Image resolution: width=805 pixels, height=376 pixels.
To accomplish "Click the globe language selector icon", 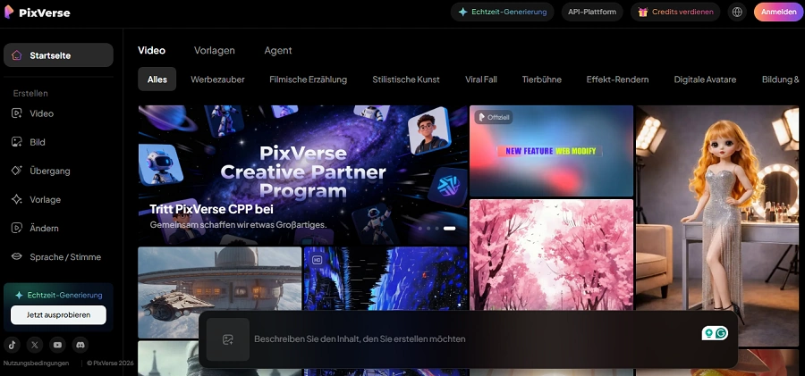I will (x=737, y=12).
